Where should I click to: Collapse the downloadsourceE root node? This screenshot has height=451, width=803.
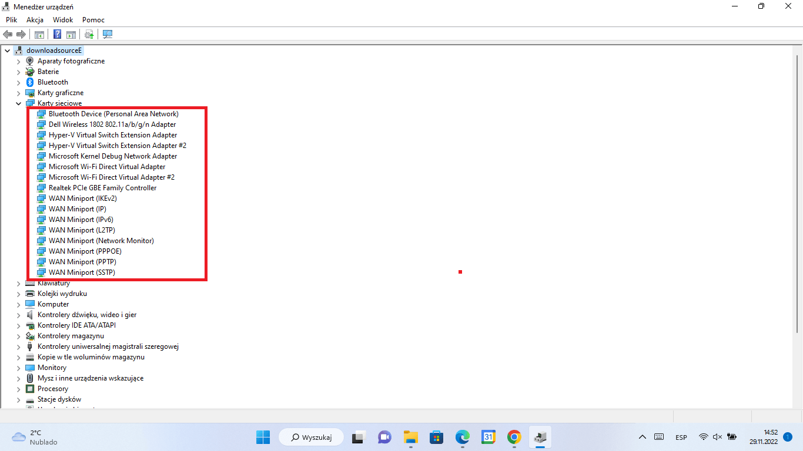pos(7,51)
